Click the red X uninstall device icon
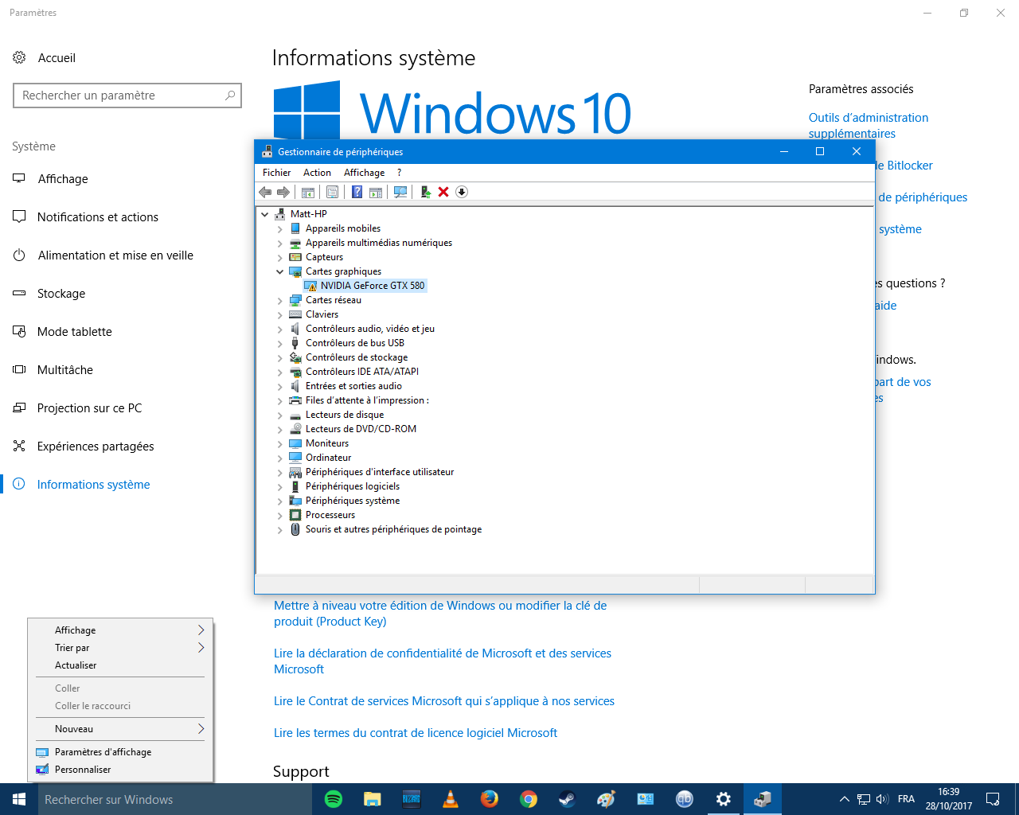Screen dimensions: 1019x815 [443, 192]
